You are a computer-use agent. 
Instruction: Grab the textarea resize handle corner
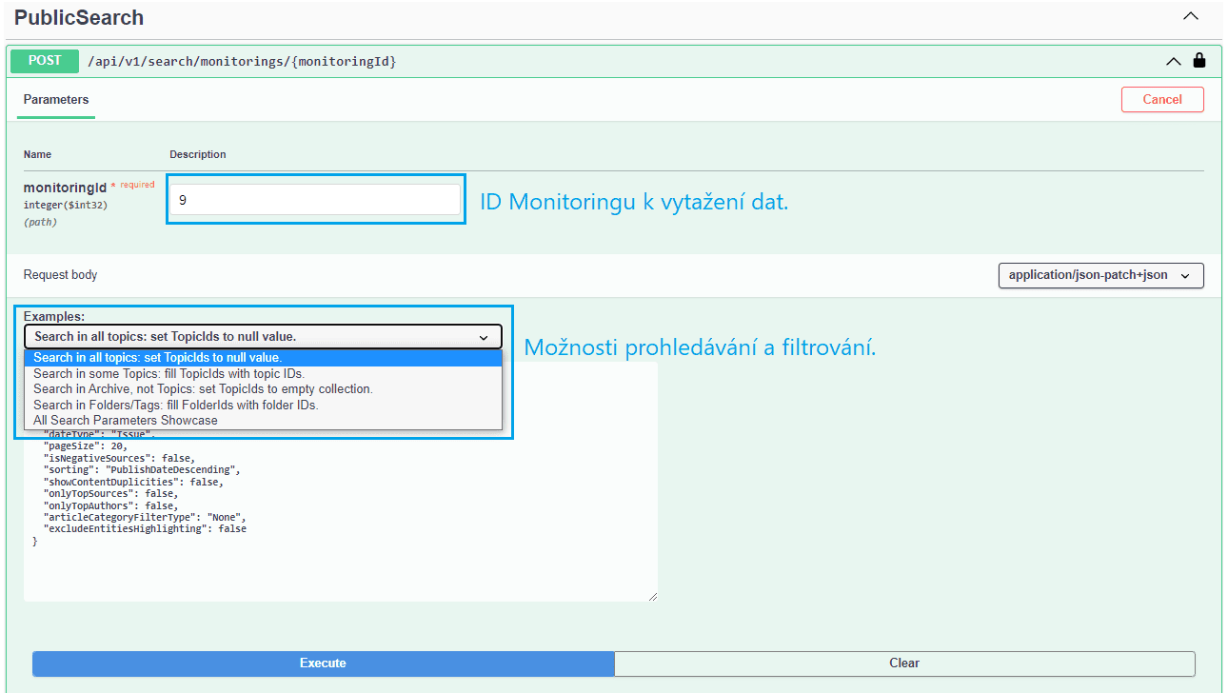click(652, 596)
